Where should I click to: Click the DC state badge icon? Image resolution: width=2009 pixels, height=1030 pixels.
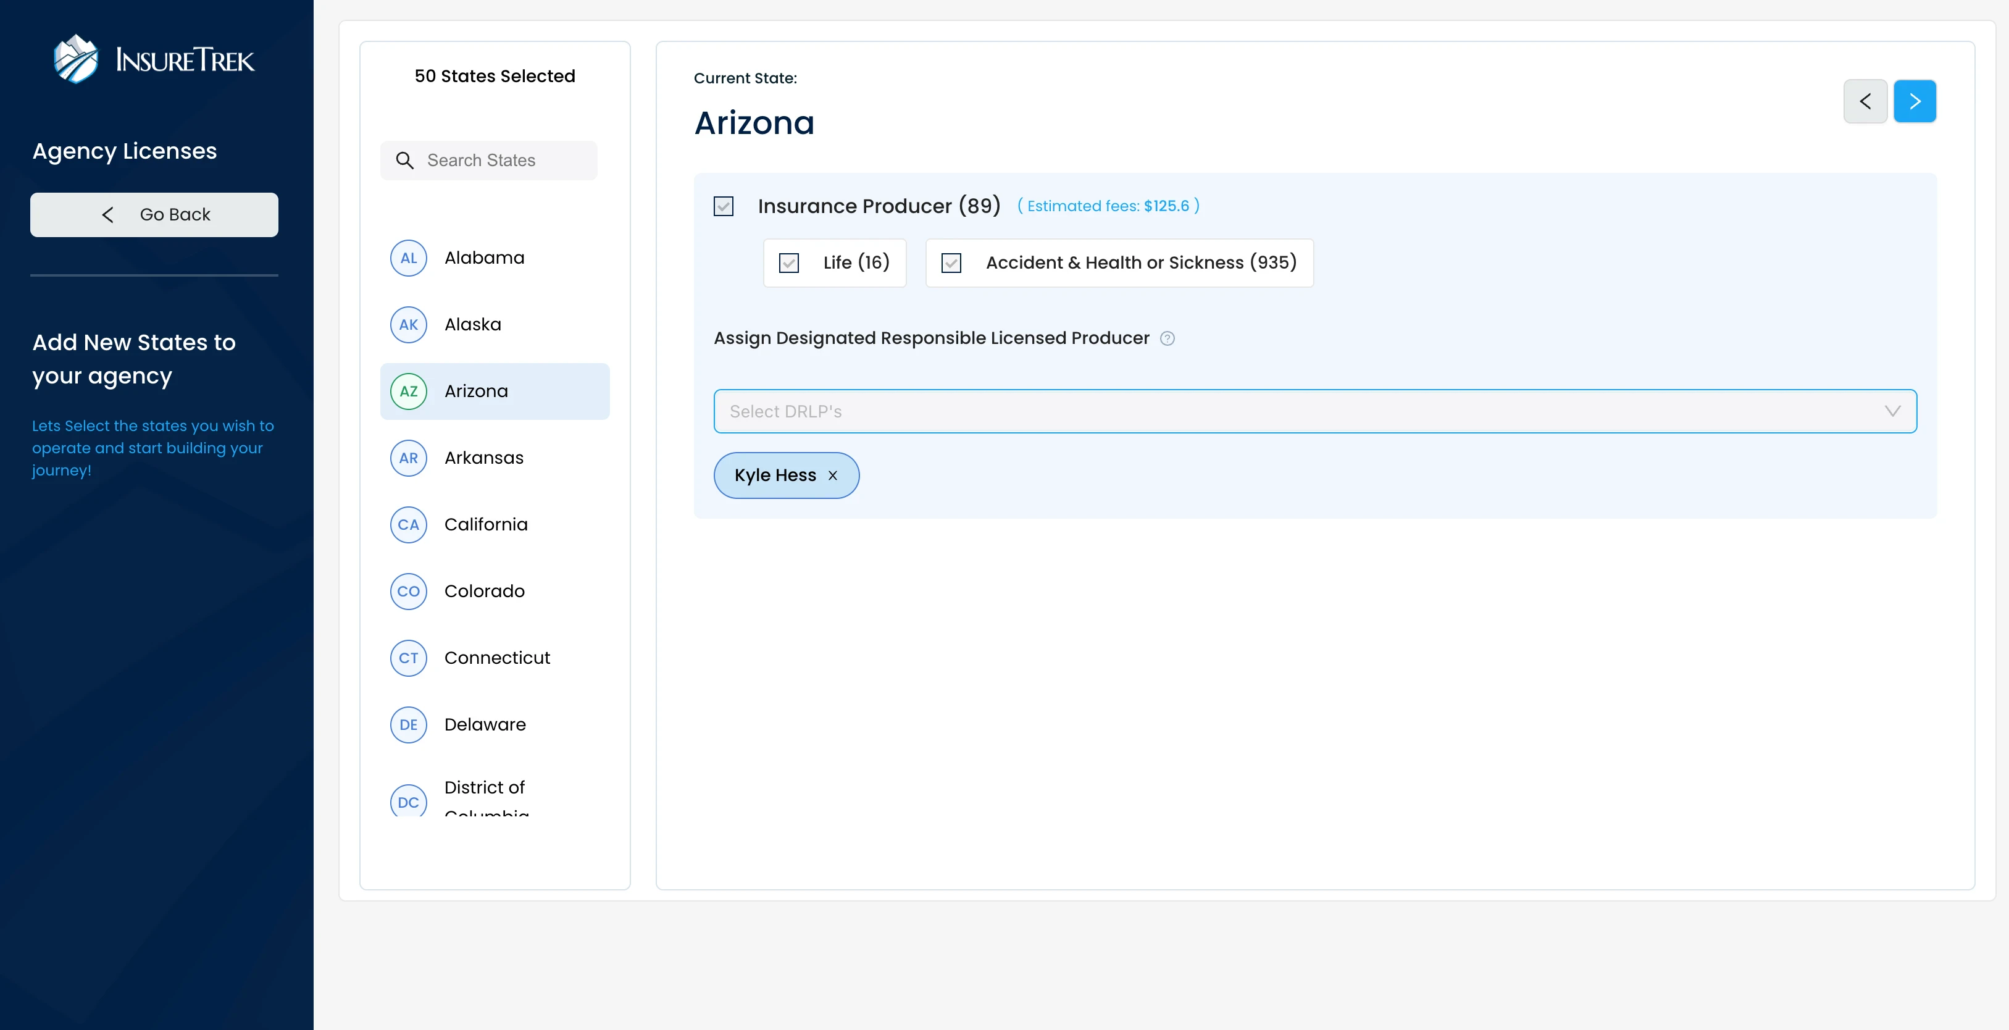(x=408, y=802)
